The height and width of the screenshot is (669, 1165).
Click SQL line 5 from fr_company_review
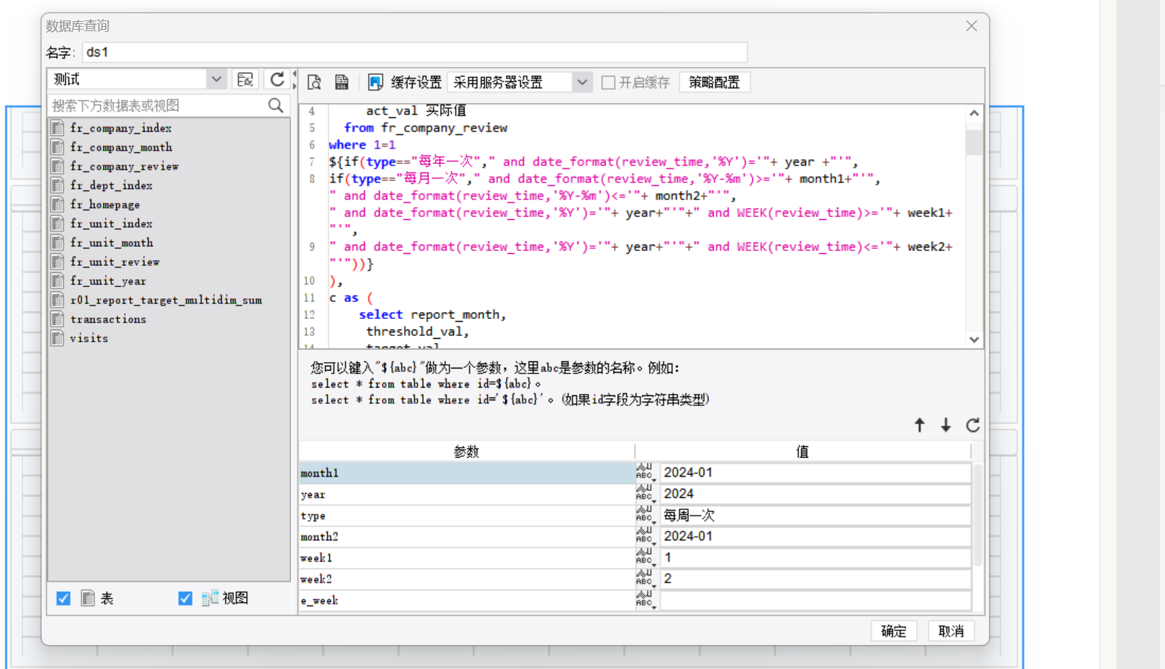tap(426, 128)
